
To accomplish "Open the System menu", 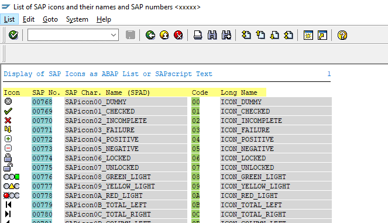I will tap(77, 19).
